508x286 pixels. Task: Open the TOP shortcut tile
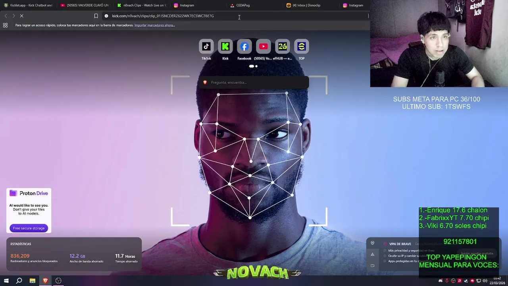(301, 46)
